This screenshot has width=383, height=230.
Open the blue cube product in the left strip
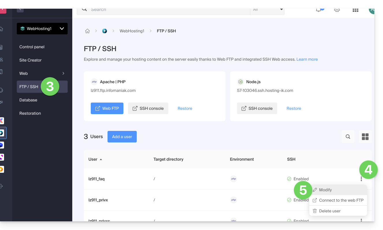(x=2, y=145)
